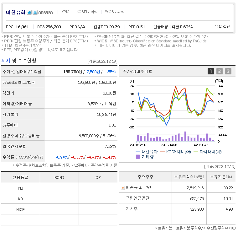Click the phone icon next to 006650

tap(35, 13)
